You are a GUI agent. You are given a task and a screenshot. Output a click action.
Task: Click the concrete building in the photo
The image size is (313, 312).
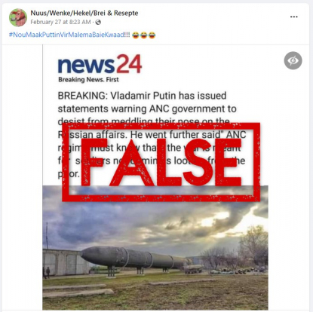point(66,262)
